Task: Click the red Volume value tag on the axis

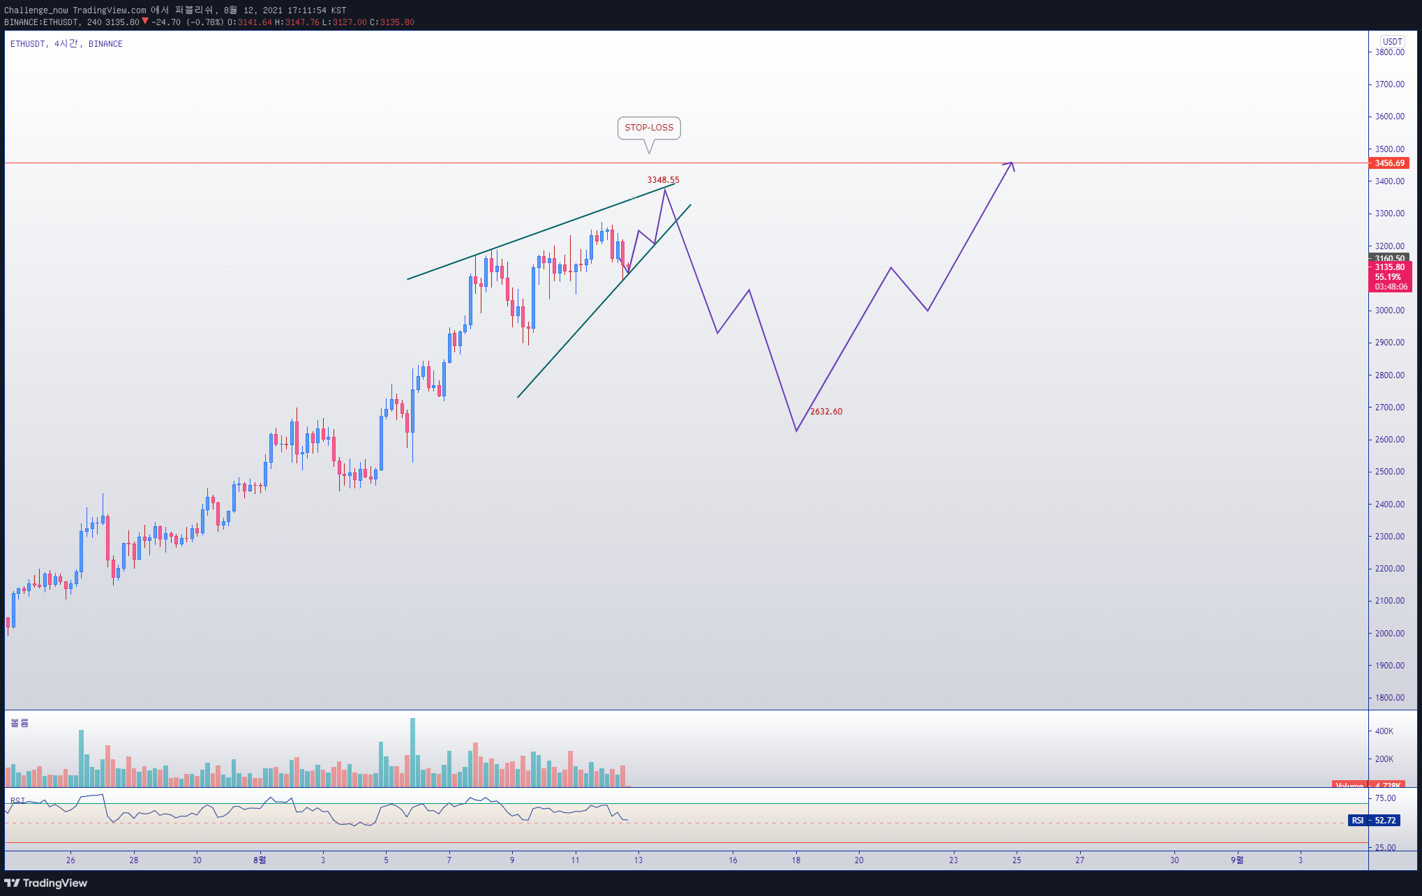Action: pos(1368,785)
